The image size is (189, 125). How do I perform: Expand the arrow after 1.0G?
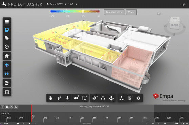[76, 4]
